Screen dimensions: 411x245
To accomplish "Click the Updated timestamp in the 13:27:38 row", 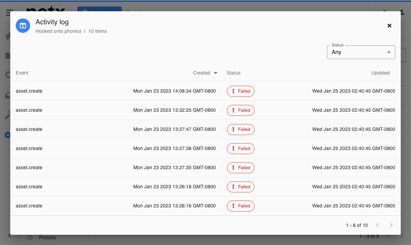I will point(354,149).
